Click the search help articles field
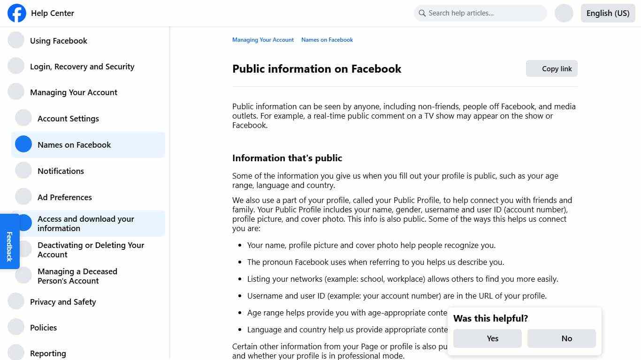This screenshot has height=360, width=641. [x=481, y=13]
